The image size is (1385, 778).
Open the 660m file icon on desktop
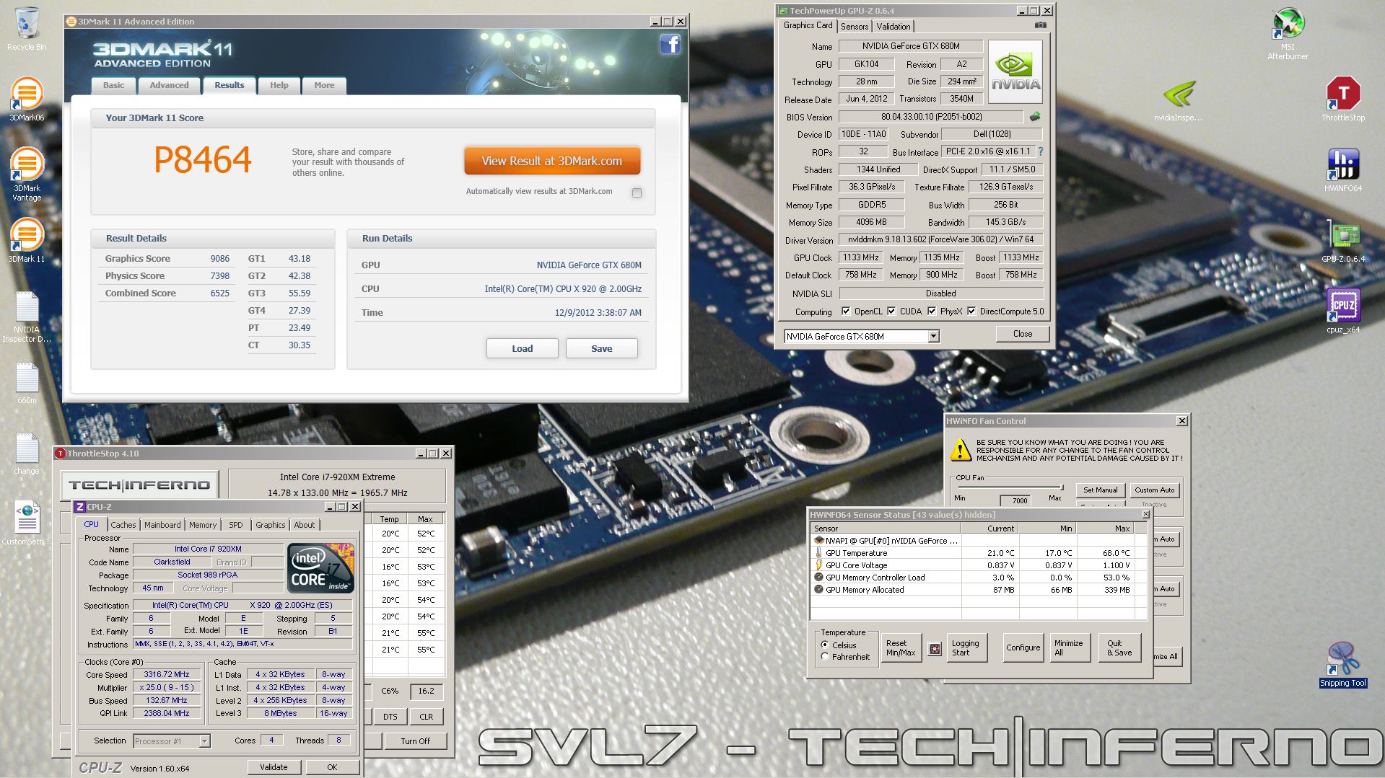(x=27, y=382)
